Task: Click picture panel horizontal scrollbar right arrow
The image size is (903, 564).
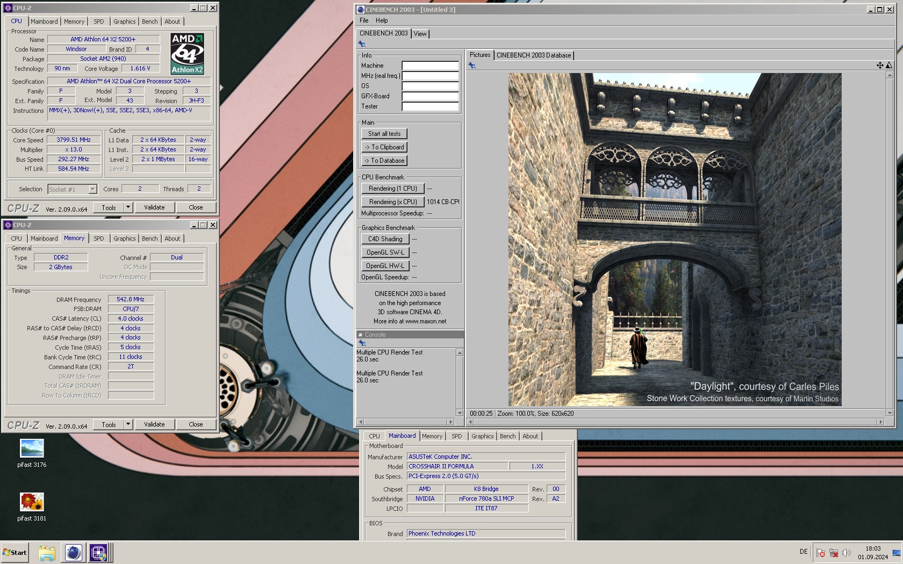Action: tap(880, 422)
